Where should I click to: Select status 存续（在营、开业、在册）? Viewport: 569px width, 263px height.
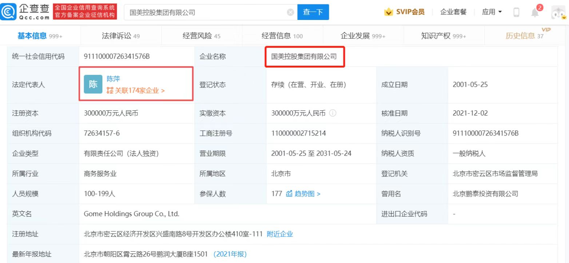coord(309,85)
